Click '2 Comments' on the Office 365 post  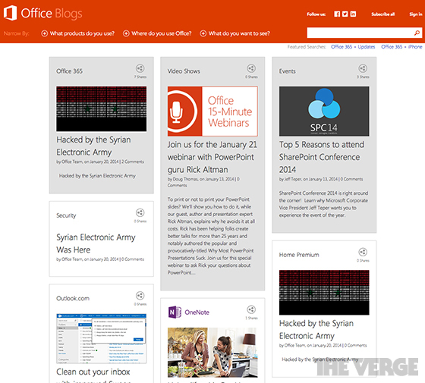133,162
